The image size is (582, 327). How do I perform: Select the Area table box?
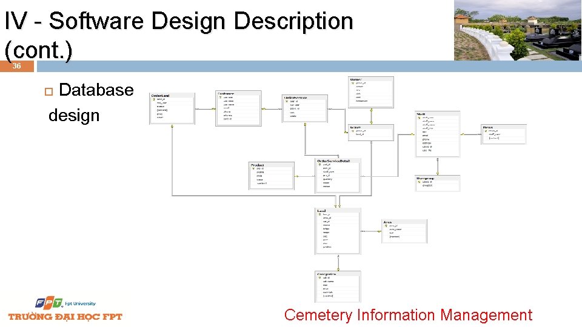click(x=404, y=231)
